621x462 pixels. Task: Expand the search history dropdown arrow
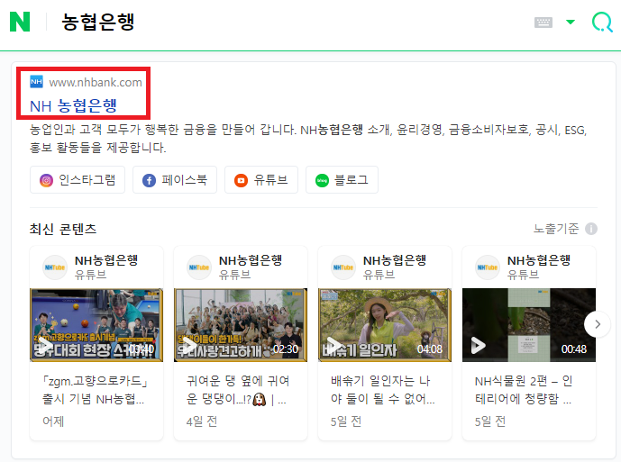coord(571,23)
